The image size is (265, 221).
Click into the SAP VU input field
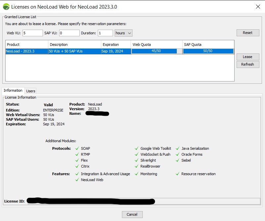pyautogui.click(x=69, y=33)
